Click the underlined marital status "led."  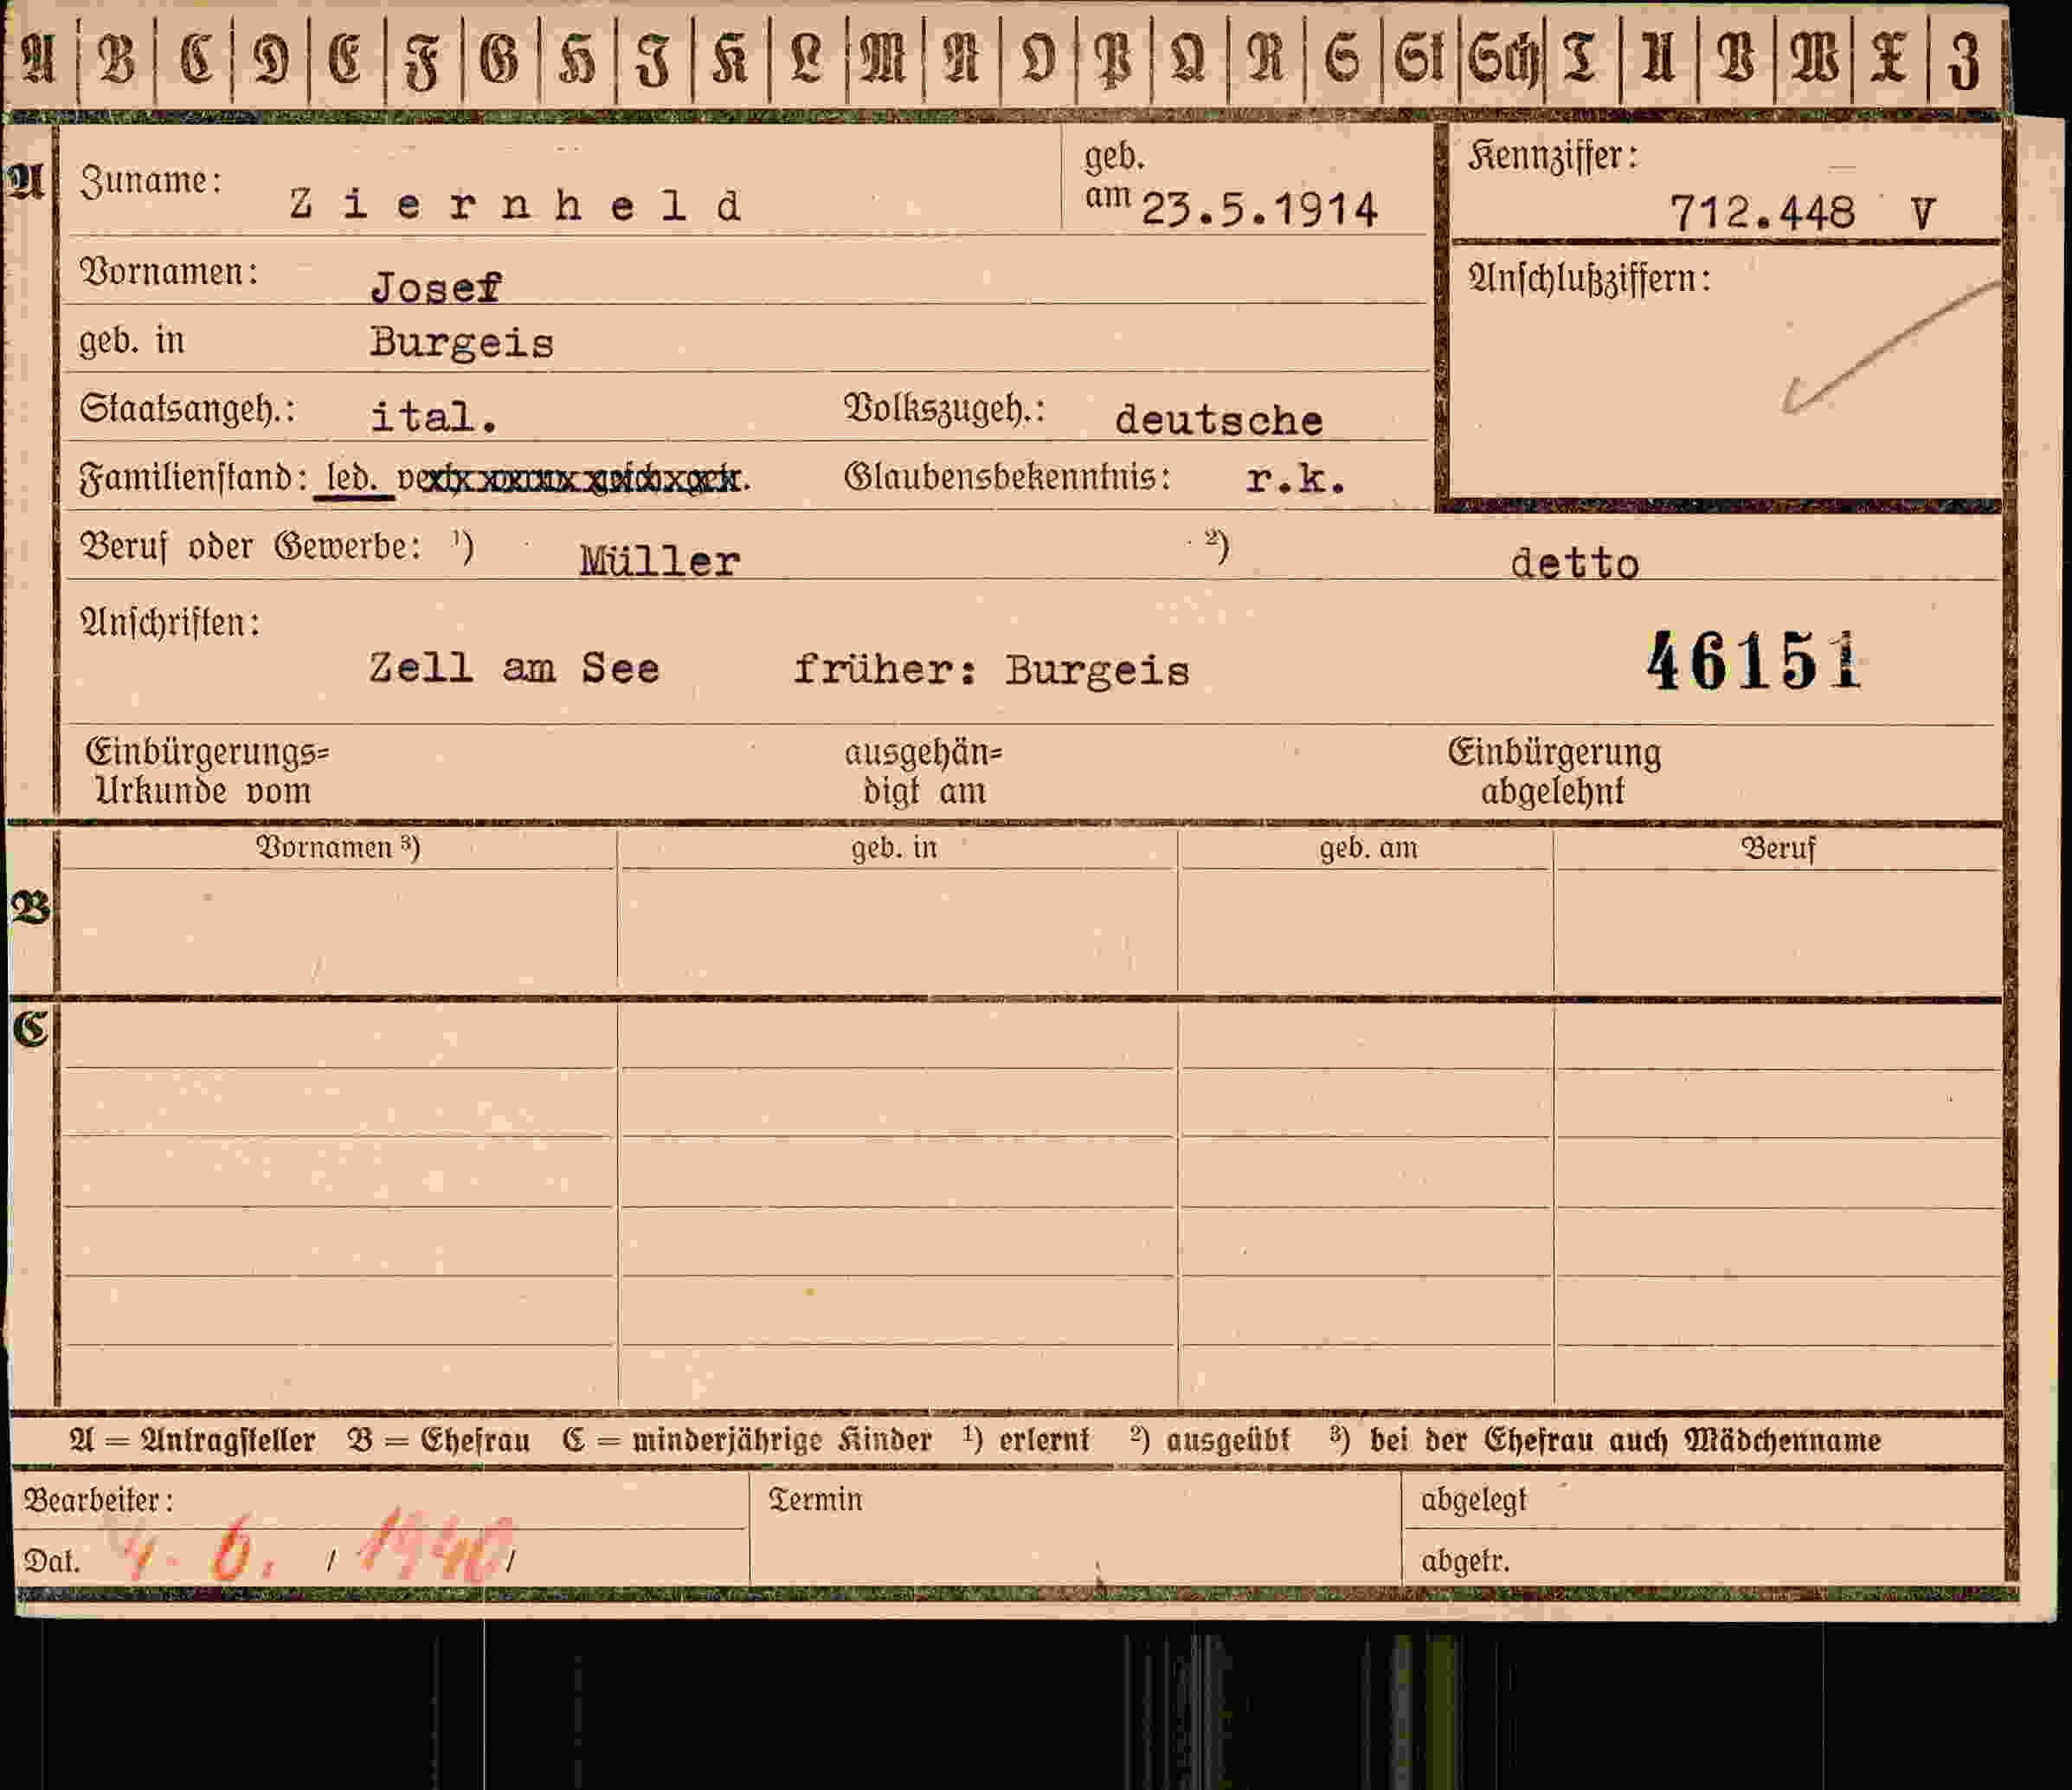click(352, 478)
